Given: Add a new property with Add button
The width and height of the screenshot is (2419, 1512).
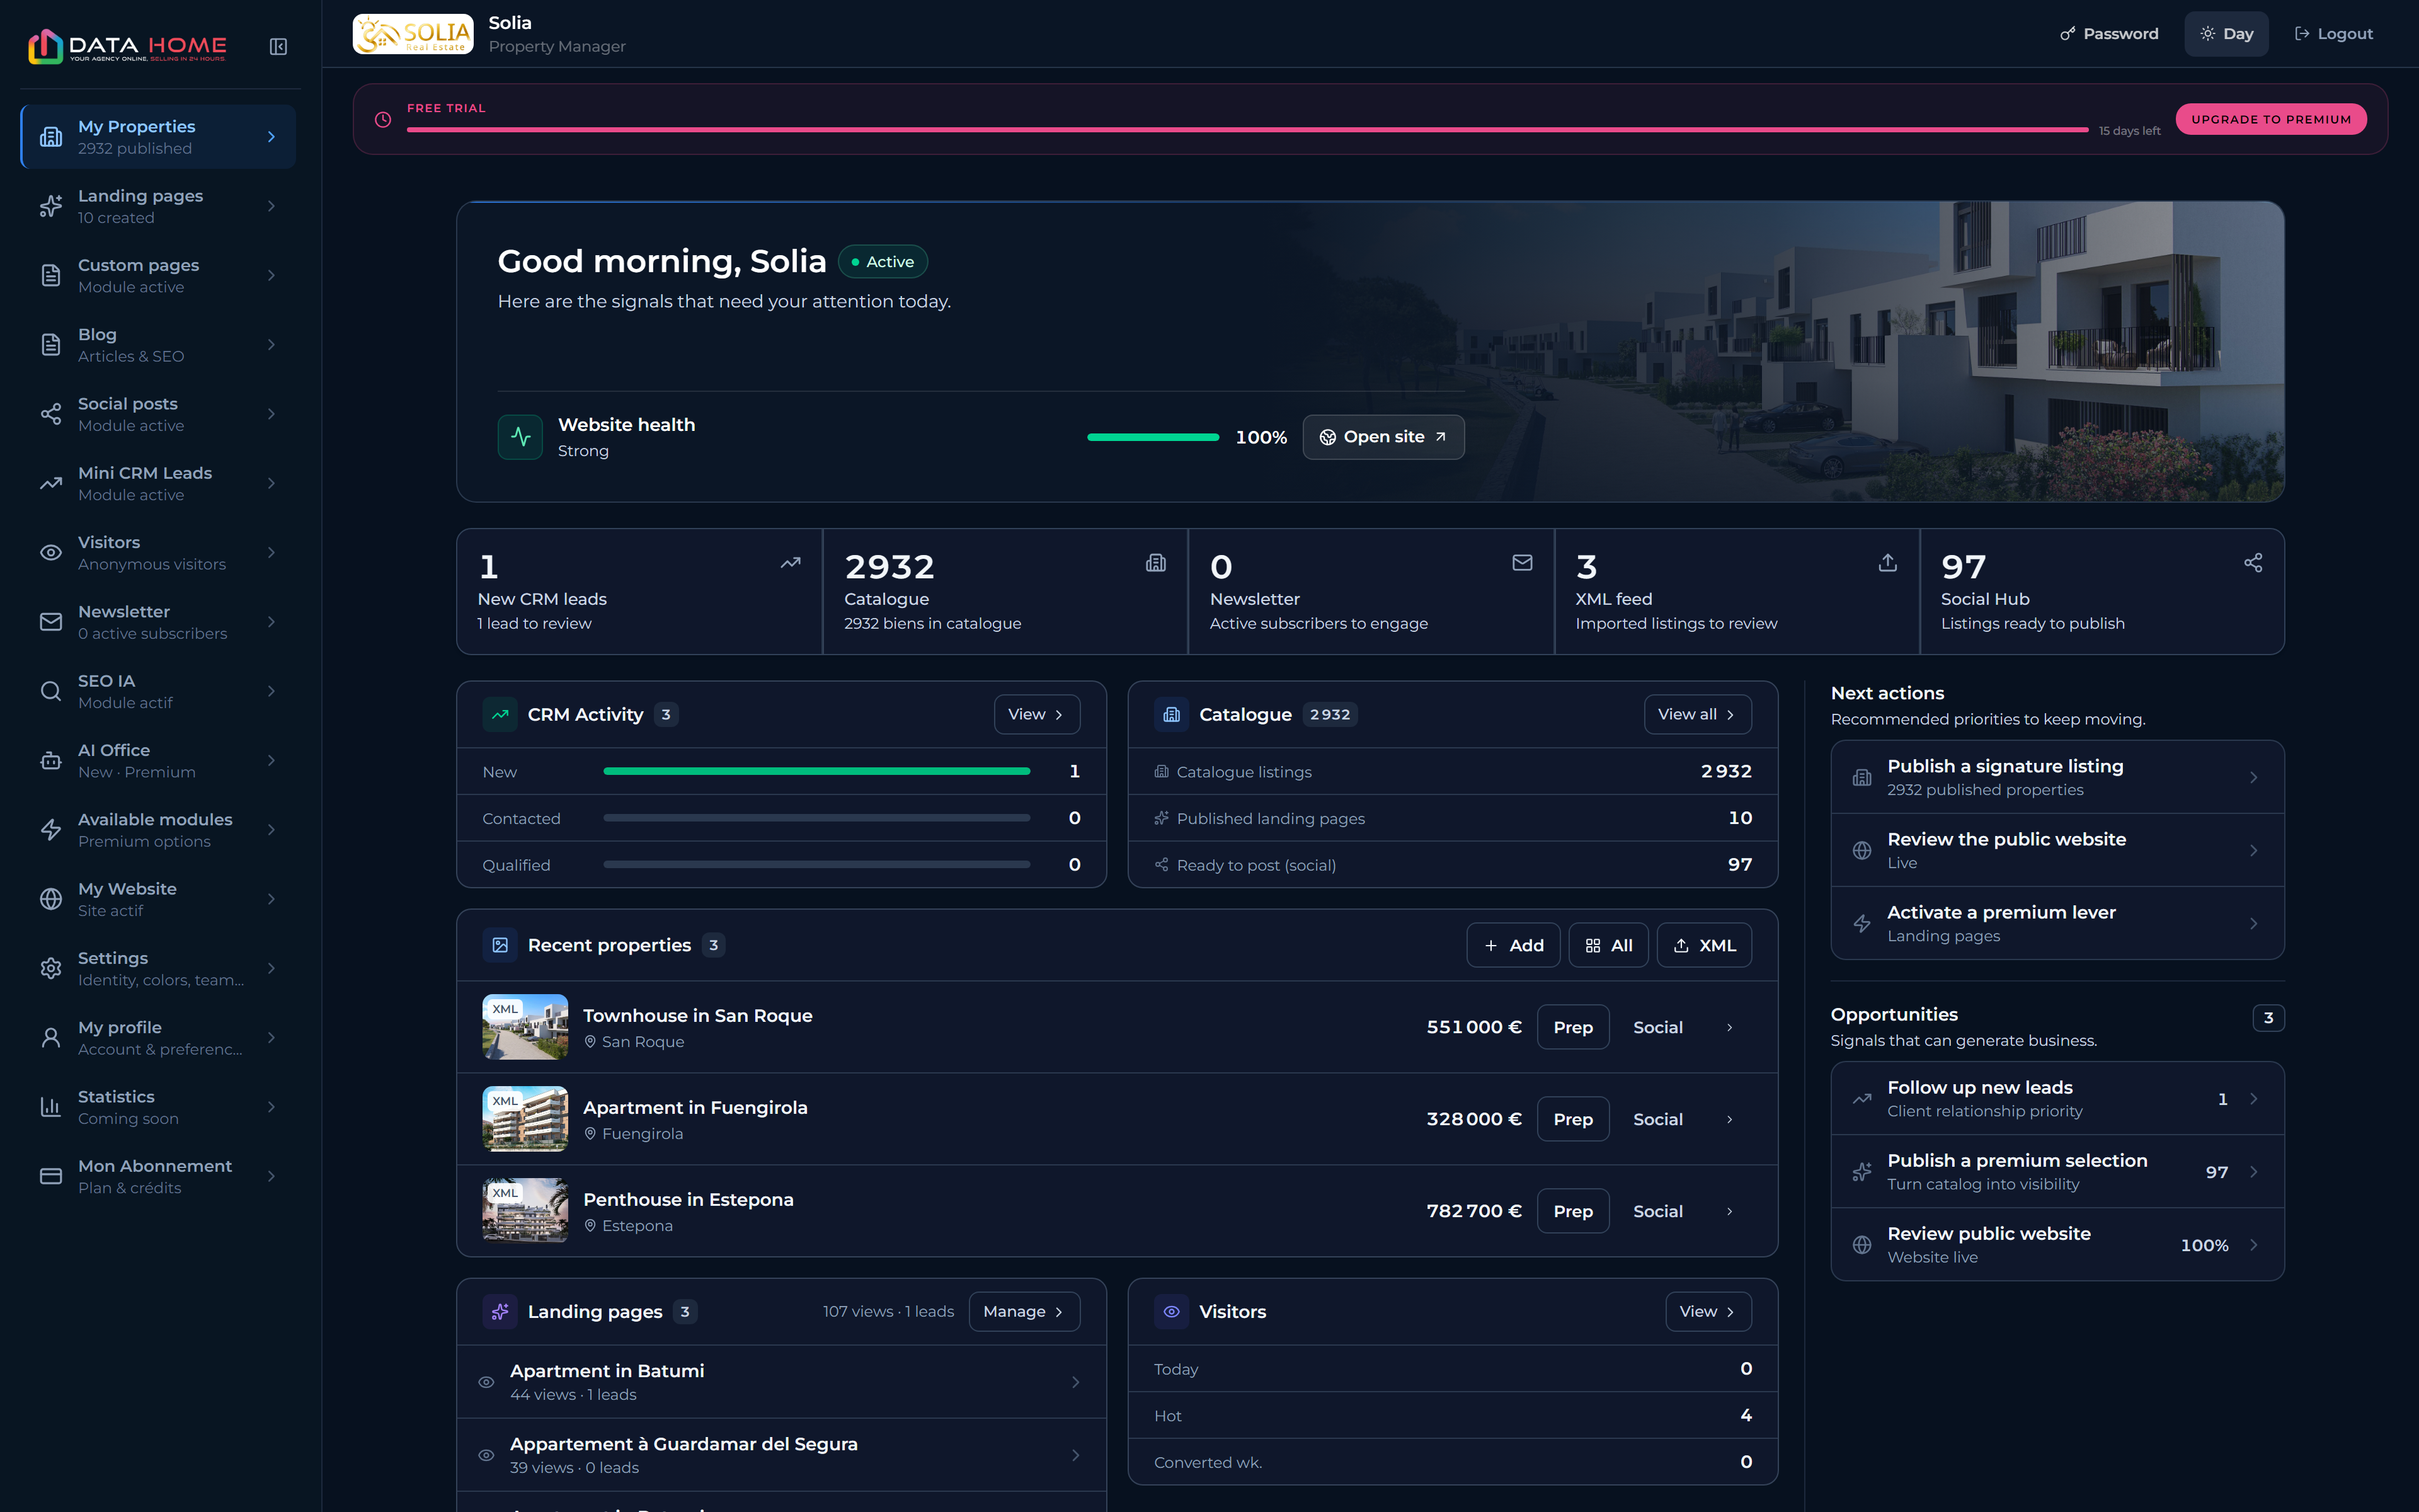Looking at the screenshot, I should [x=1513, y=945].
